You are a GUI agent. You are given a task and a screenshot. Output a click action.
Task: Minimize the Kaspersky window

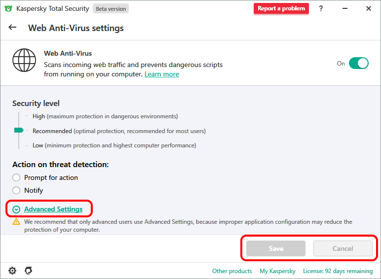(344, 8)
